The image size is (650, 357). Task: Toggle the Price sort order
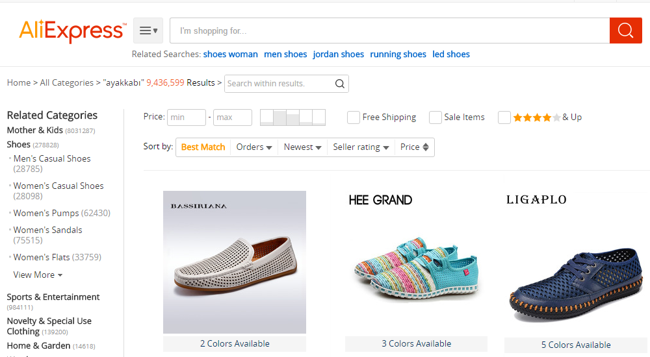(415, 147)
